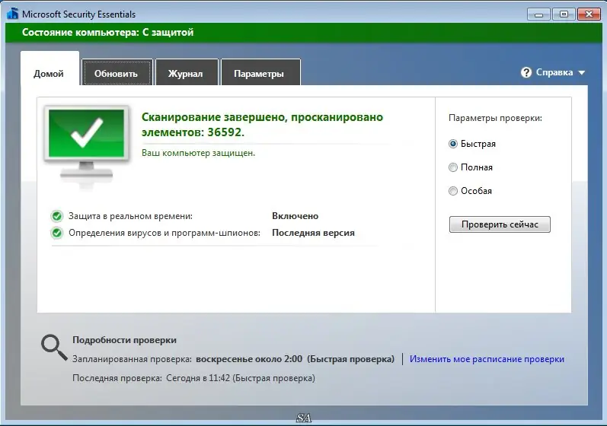Click the Состояние компьютера: С защитой banner text
Viewport: 607px width, 426px height.
tap(107, 33)
